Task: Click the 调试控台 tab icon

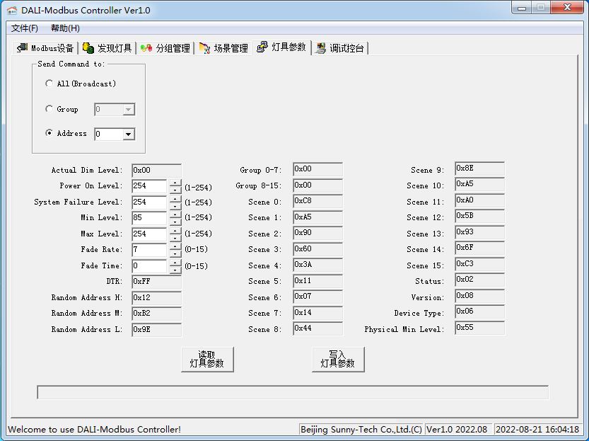Action: coord(320,48)
